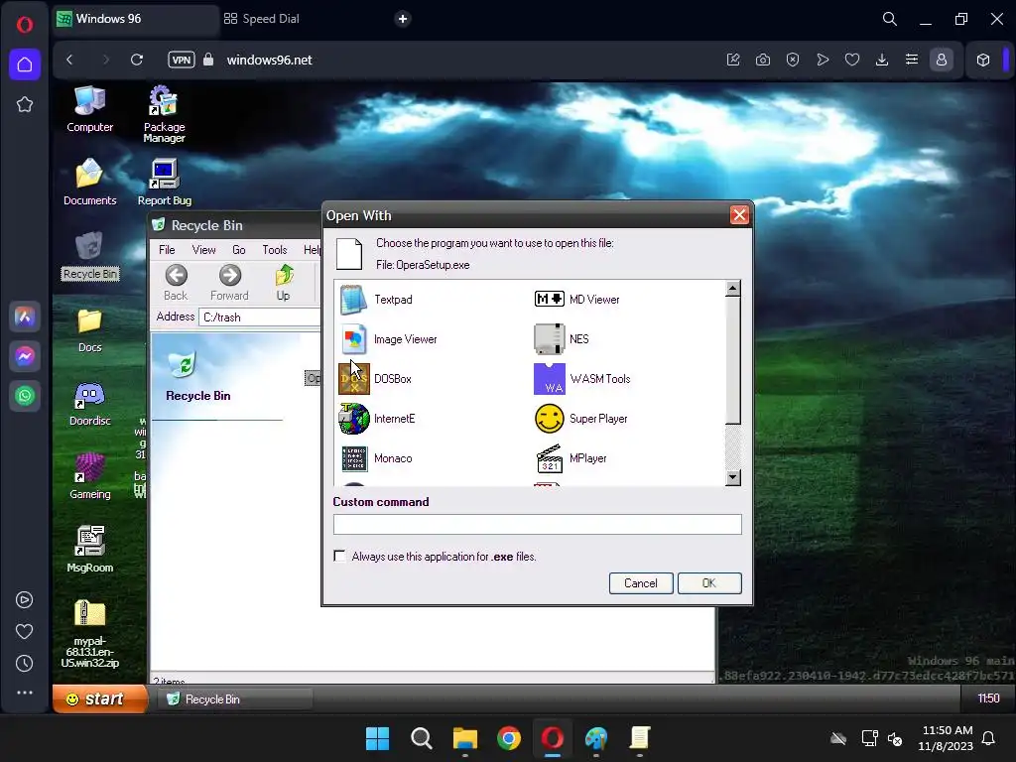
Task: Open View menu in Recycle Bin
Action: pos(203,249)
